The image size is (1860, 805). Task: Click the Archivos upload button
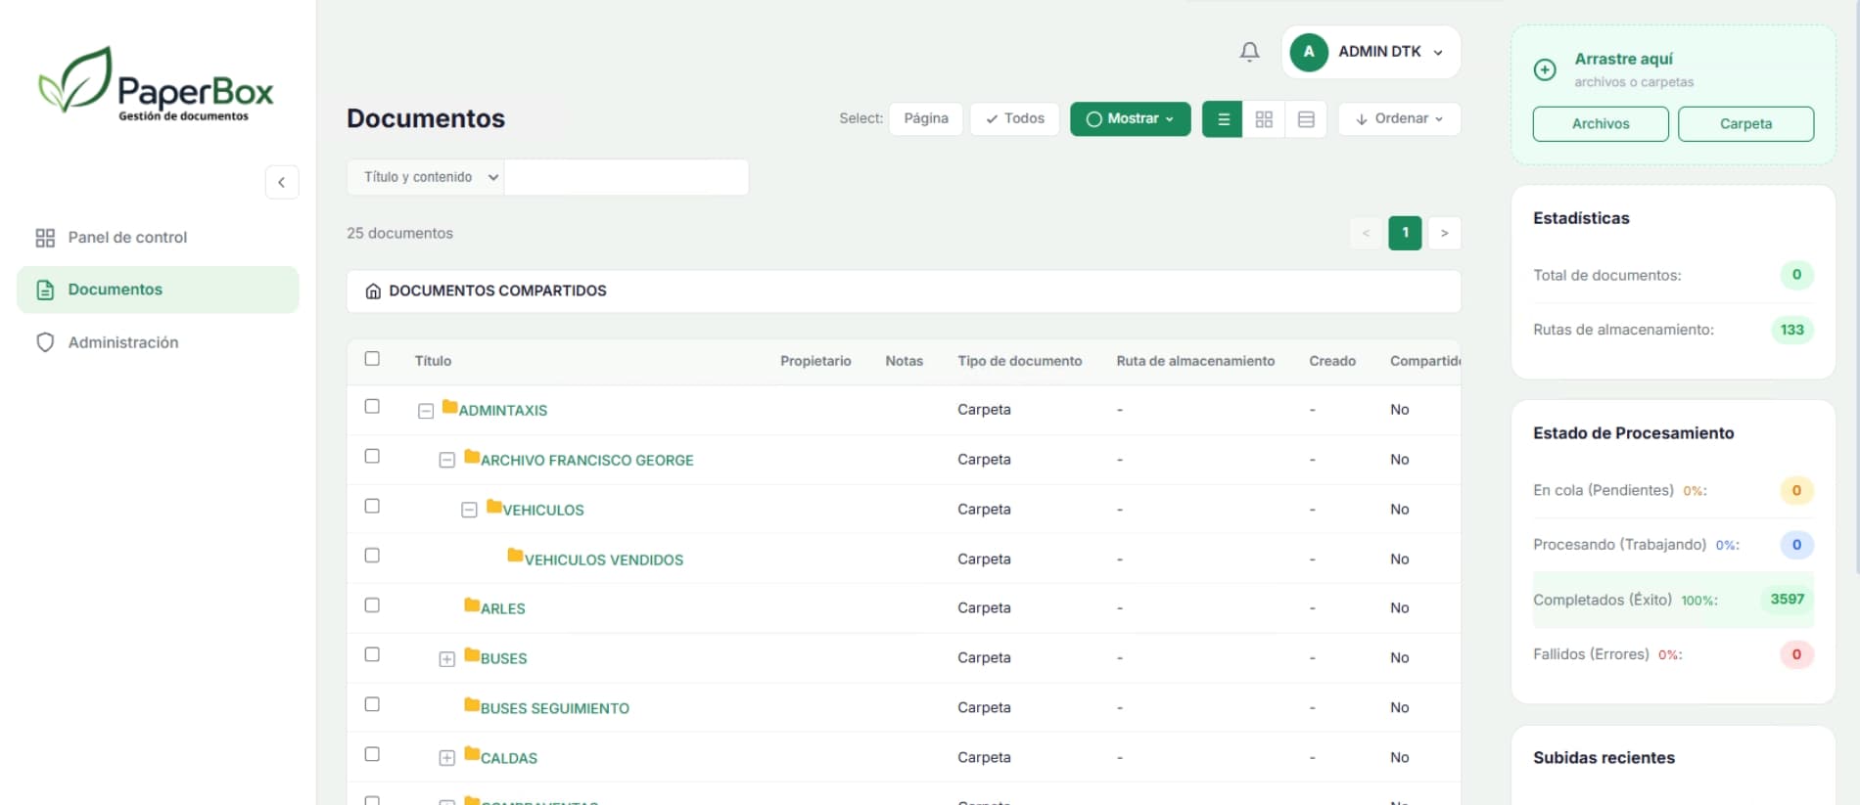(x=1601, y=124)
